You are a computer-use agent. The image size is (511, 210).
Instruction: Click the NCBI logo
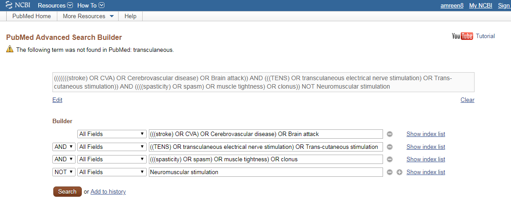[17, 5]
